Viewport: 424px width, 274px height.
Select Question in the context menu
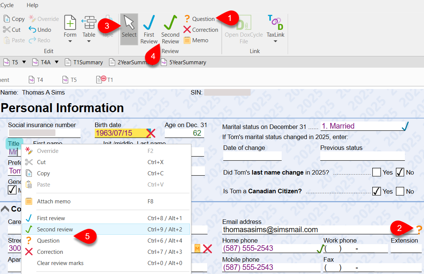point(106,240)
